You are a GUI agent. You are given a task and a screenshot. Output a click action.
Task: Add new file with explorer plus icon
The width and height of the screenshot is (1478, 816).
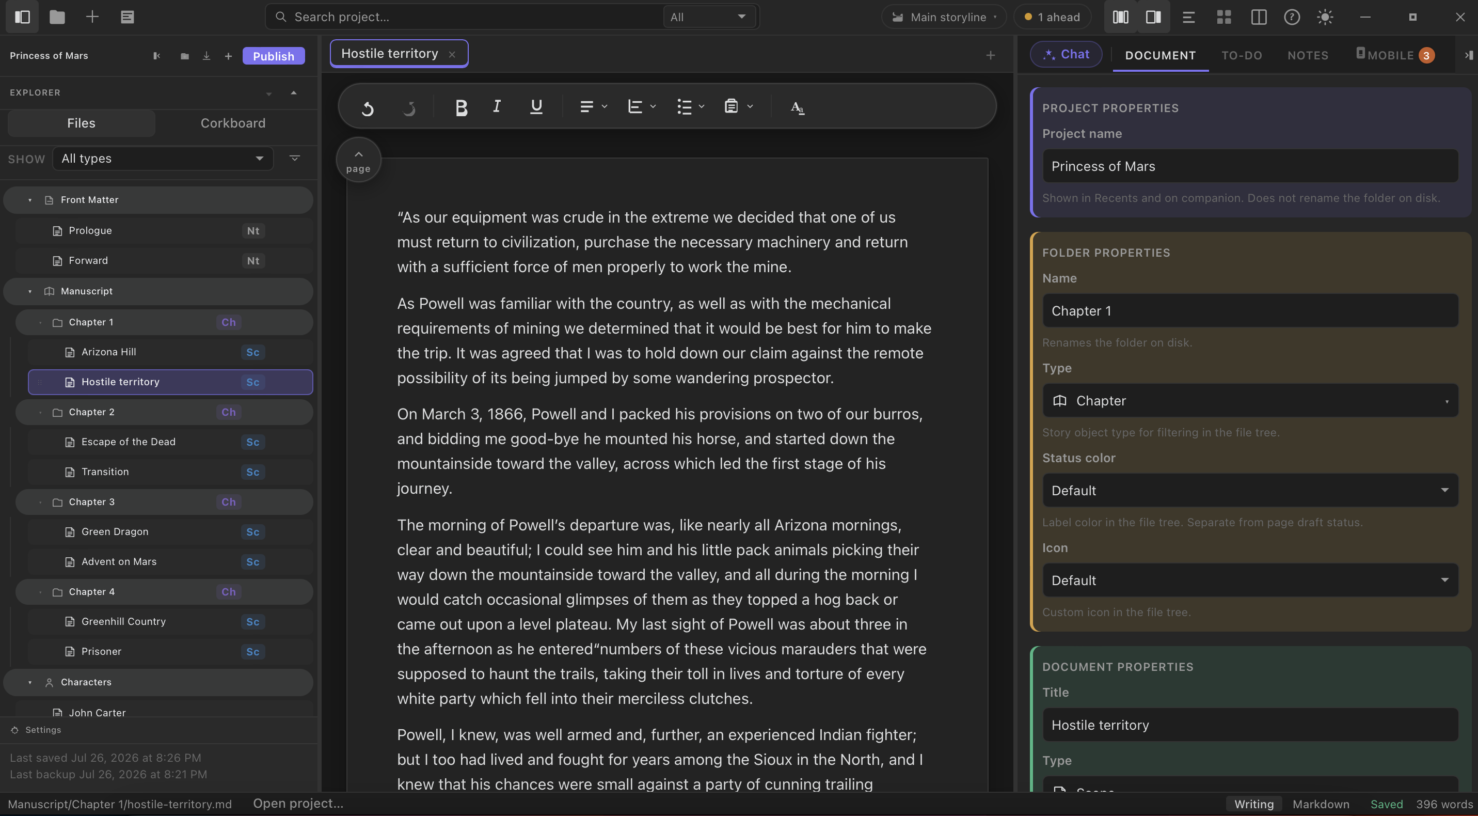click(228, 56)
